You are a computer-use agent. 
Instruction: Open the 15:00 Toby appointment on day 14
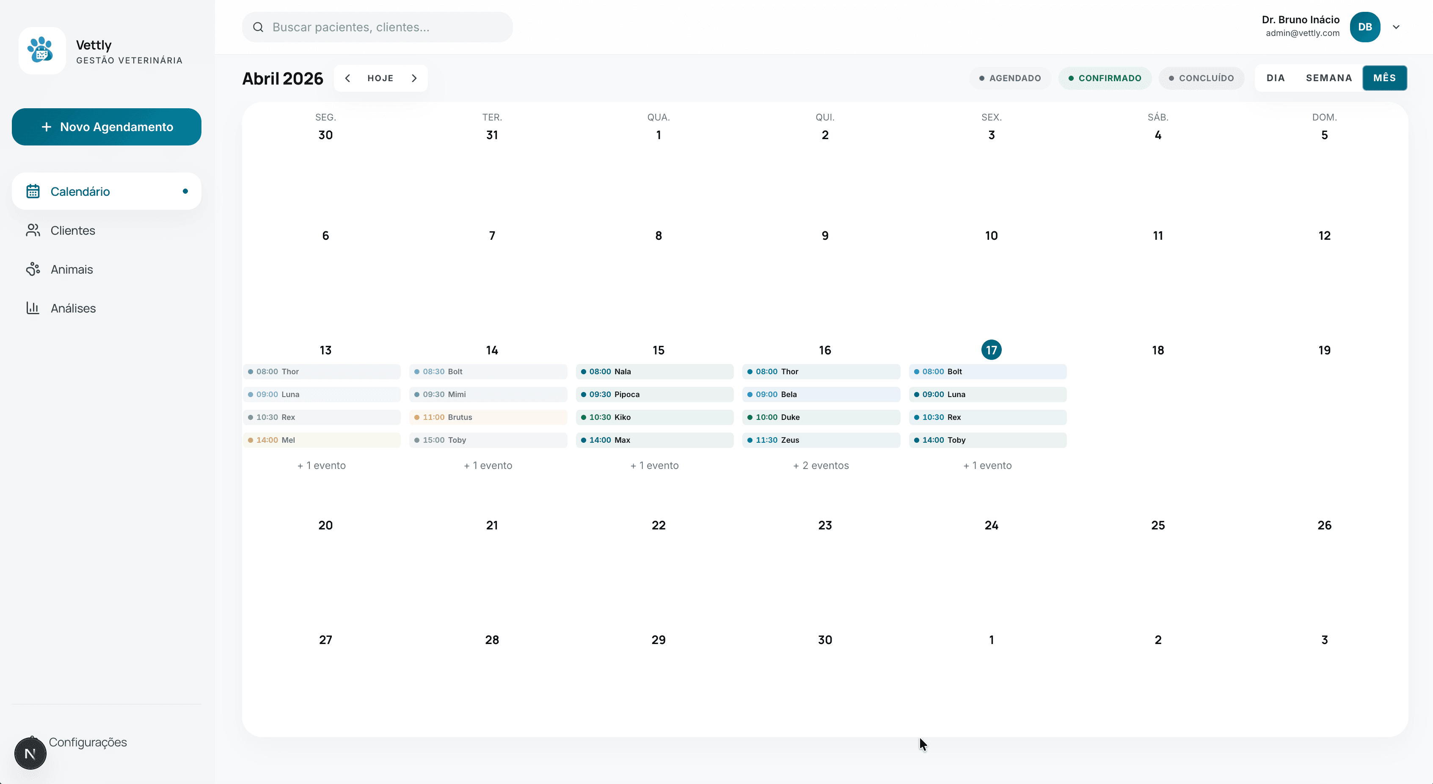point(488,440)
